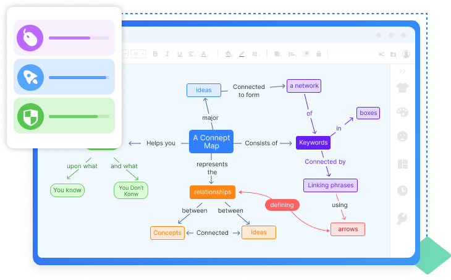Click the purple mouse progress bar

(78, 38)
